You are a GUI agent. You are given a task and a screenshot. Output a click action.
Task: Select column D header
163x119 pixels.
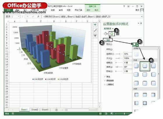[x=54, y=21]
